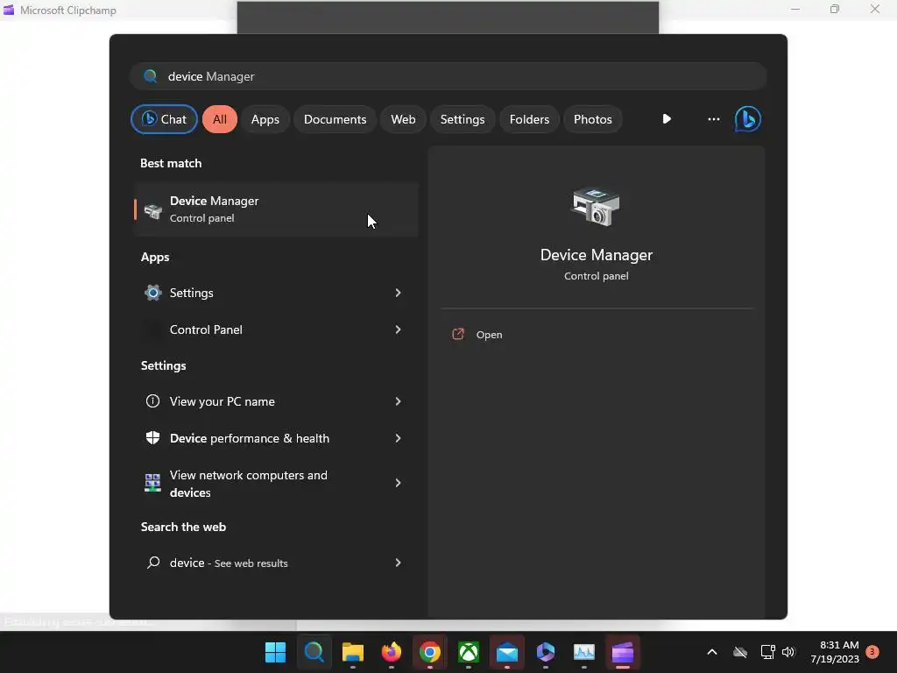Click the taskbar Search icon
Image resolution: width=897 pixels, height=673 pixels.
pos(314,652)
